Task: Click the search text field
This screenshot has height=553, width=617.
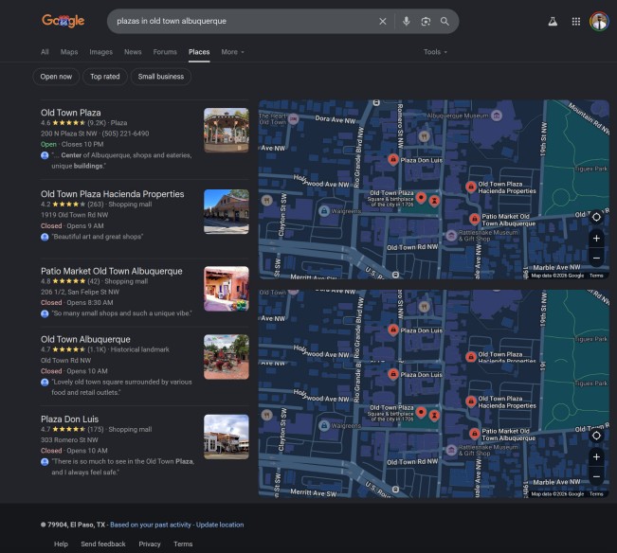Action: 244,21
